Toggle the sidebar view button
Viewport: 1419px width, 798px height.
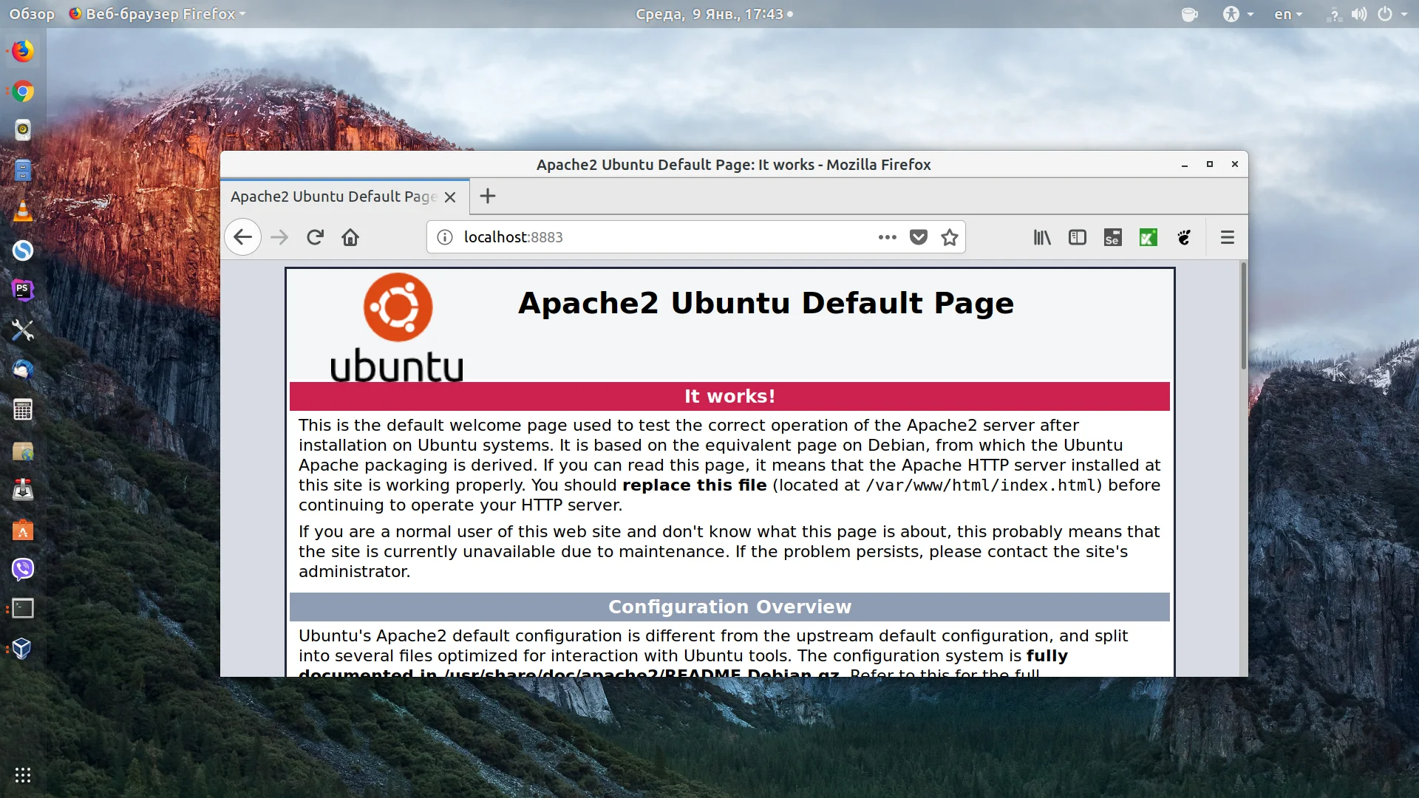[1077, 237]
